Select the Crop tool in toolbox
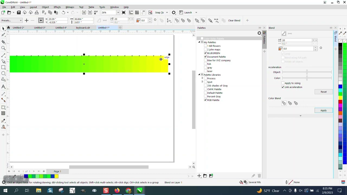The image size is (347, 195). point(3,42)
